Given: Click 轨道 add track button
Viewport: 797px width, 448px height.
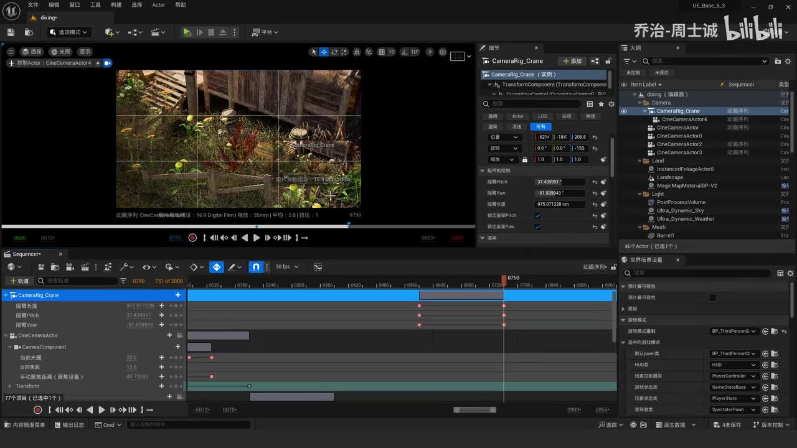Looking at the screenshot, I should (x=19, y=281).
